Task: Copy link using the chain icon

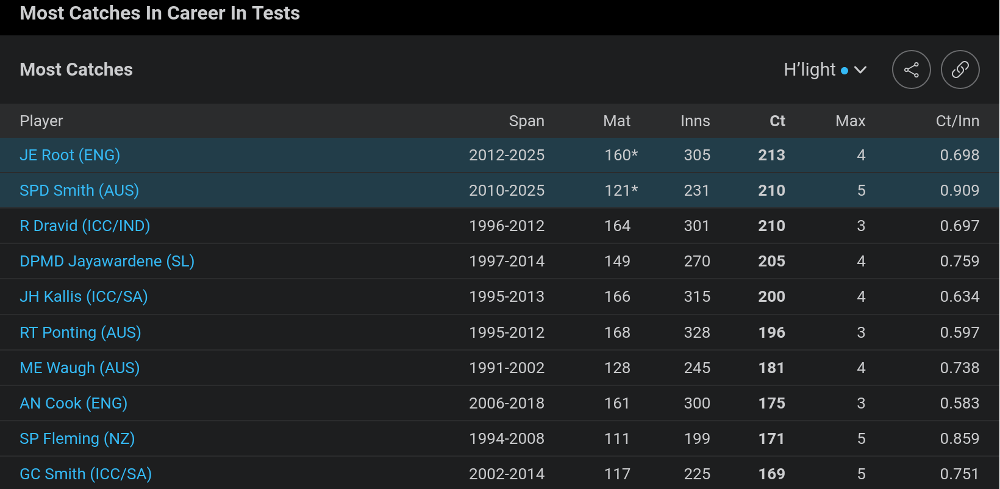Action: (x=960, y=70)
